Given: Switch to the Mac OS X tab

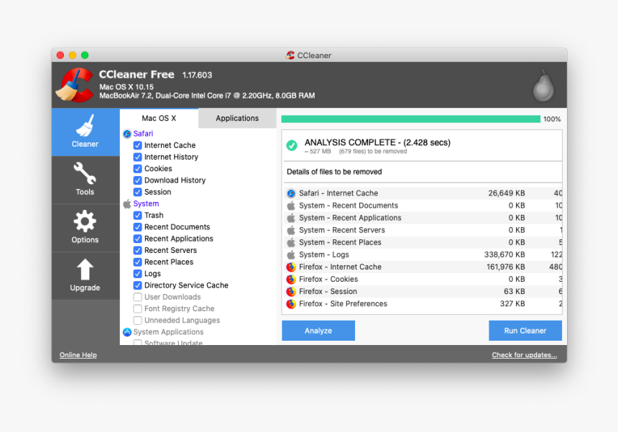Looking at the screenshot, I should (x=159, y=119).
